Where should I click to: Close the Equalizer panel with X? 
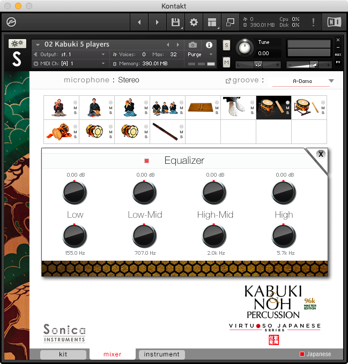pos(321,154)
